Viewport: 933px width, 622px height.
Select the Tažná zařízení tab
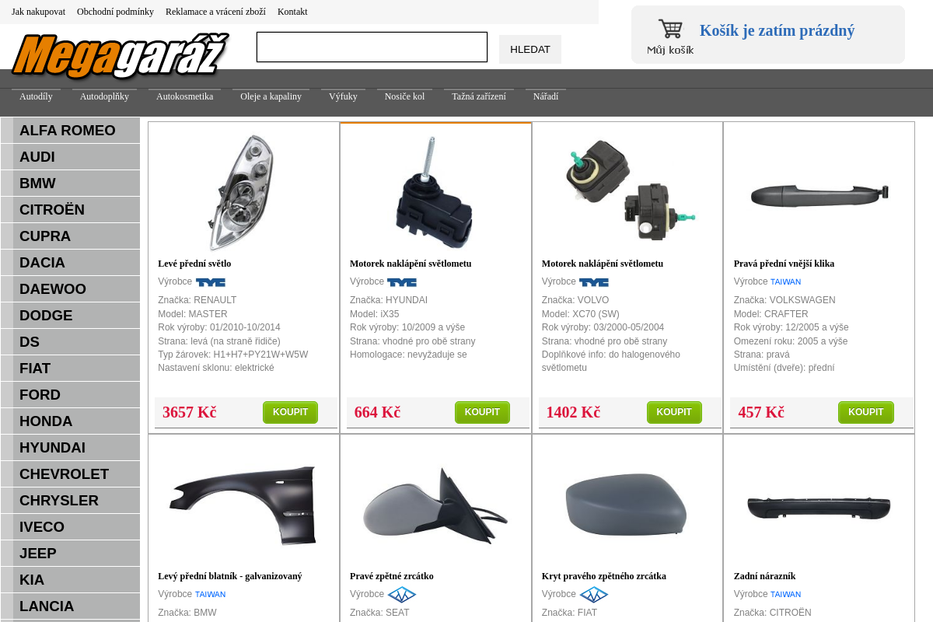(479, 97)
